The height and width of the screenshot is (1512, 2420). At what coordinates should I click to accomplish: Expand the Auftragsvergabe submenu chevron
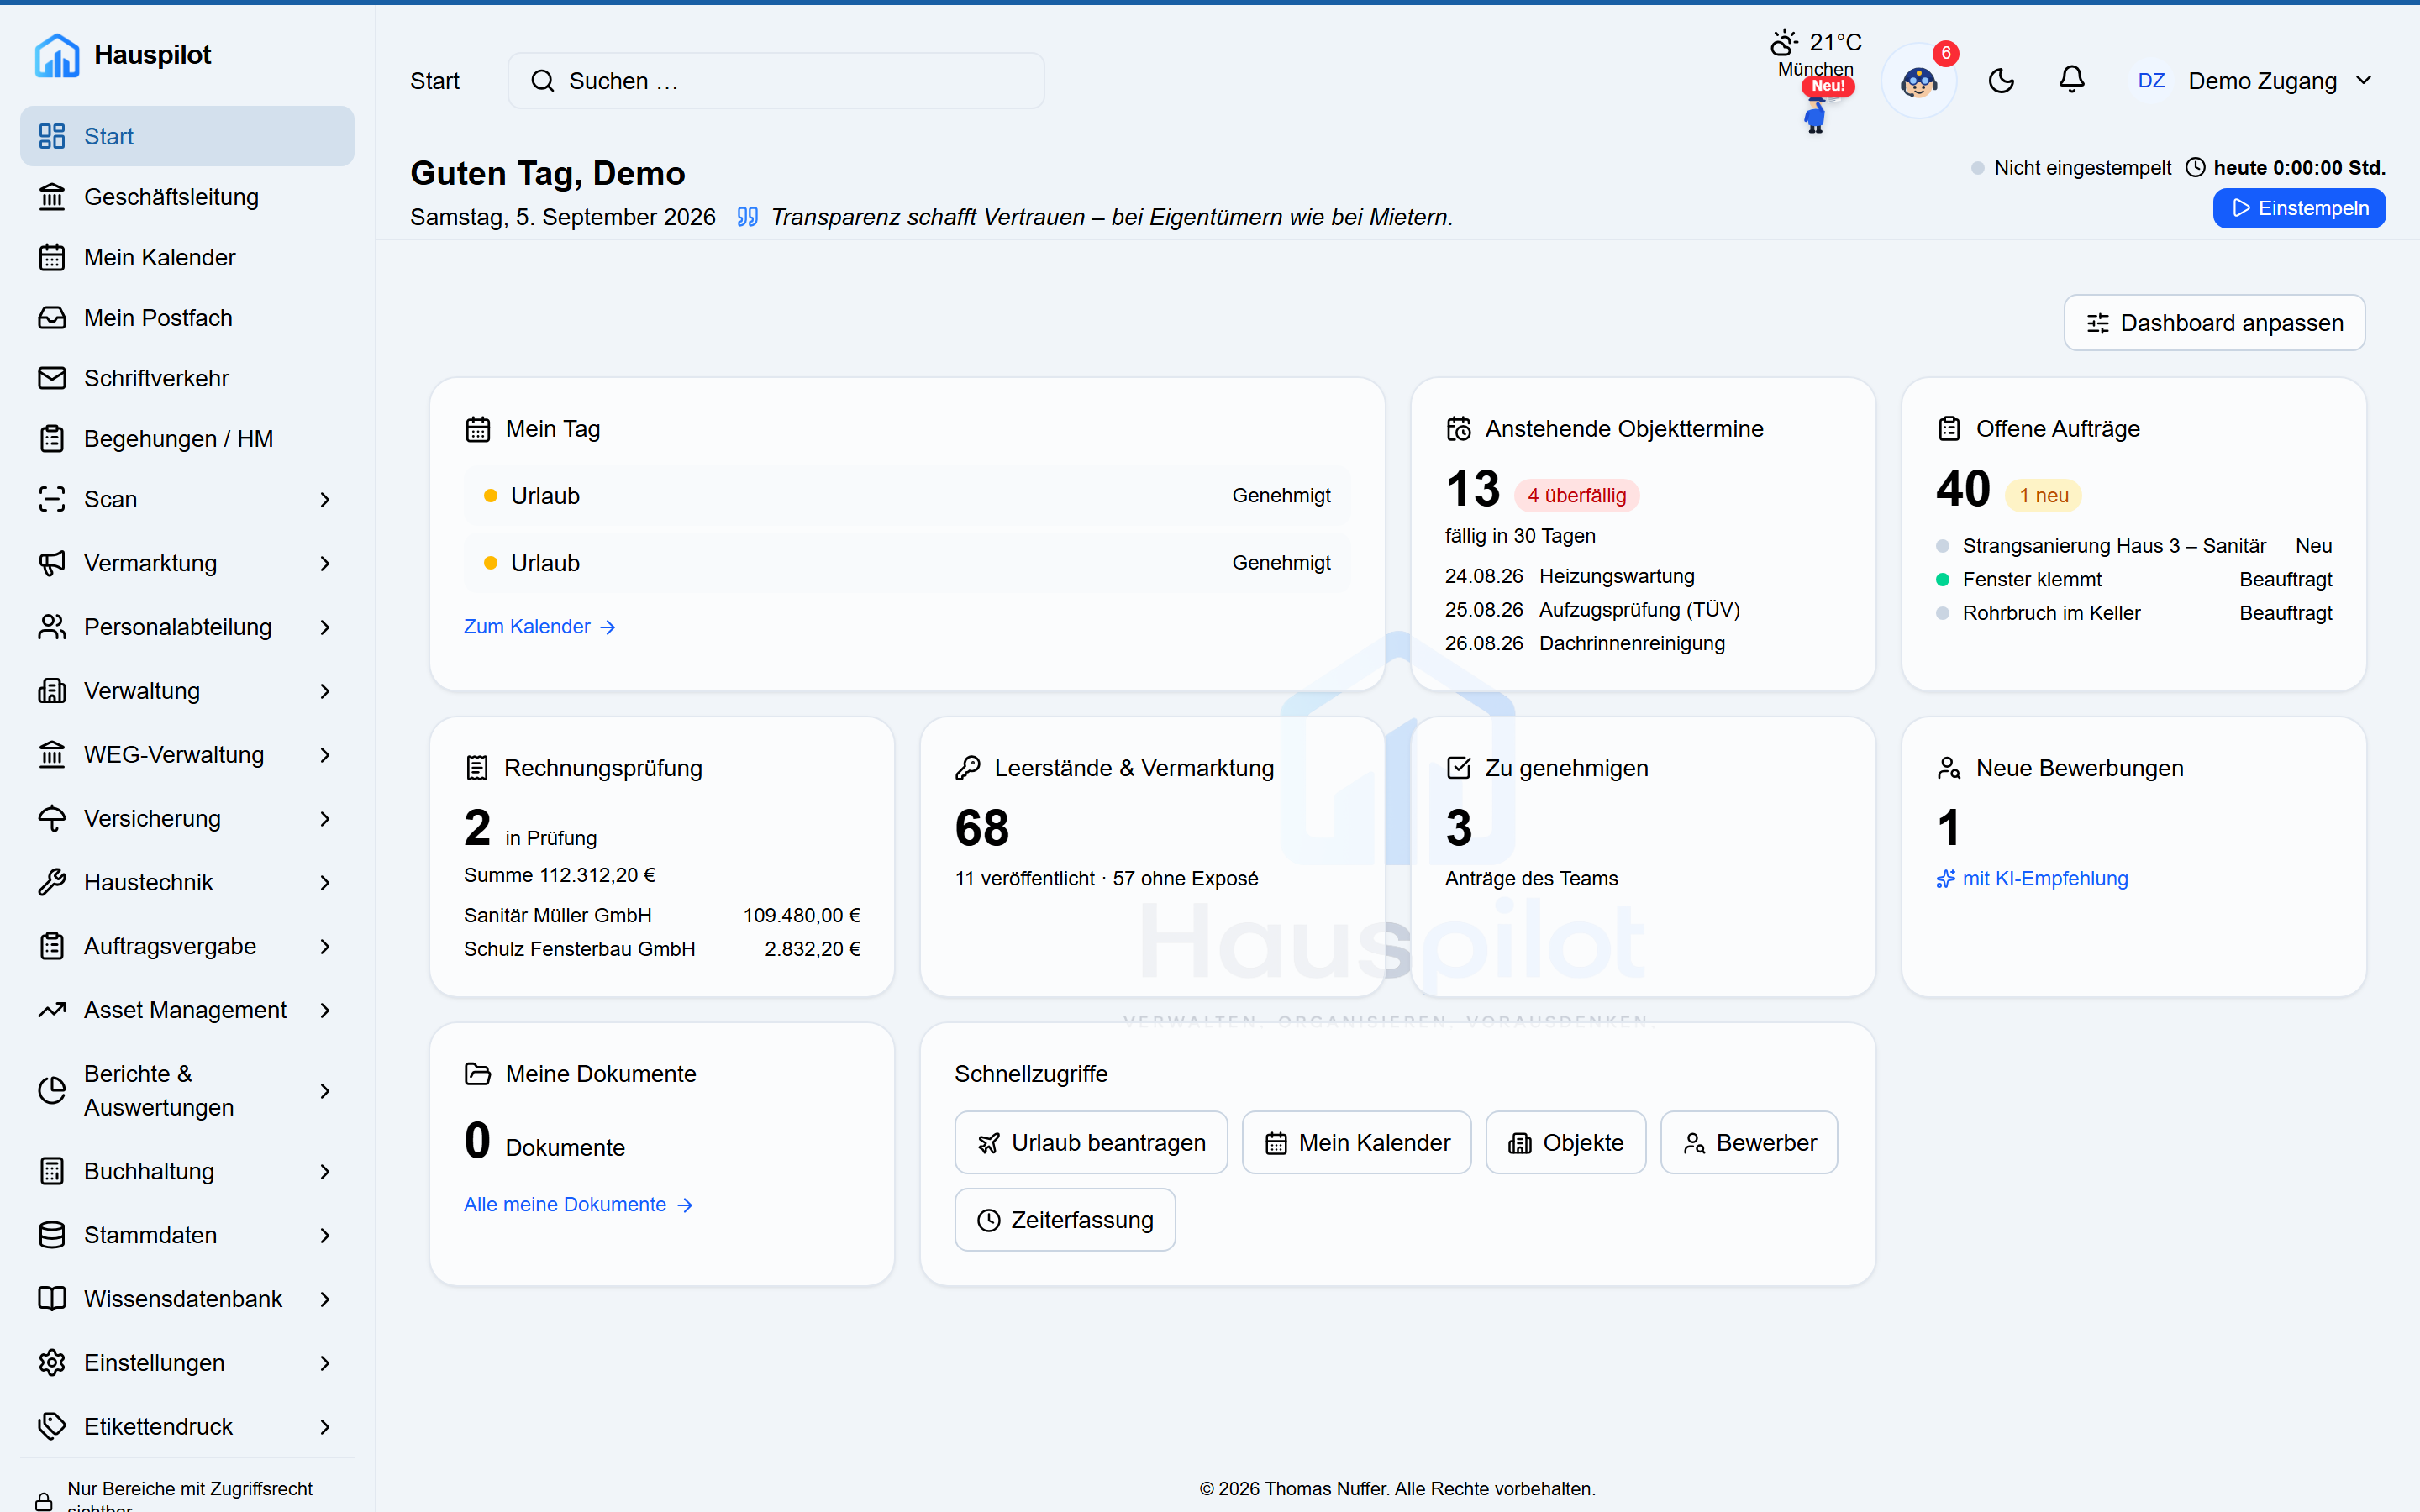point(325,946)
